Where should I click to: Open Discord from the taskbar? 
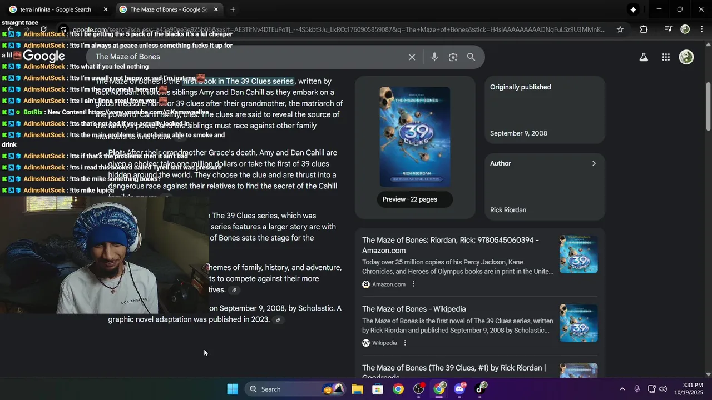click(459, 389)
